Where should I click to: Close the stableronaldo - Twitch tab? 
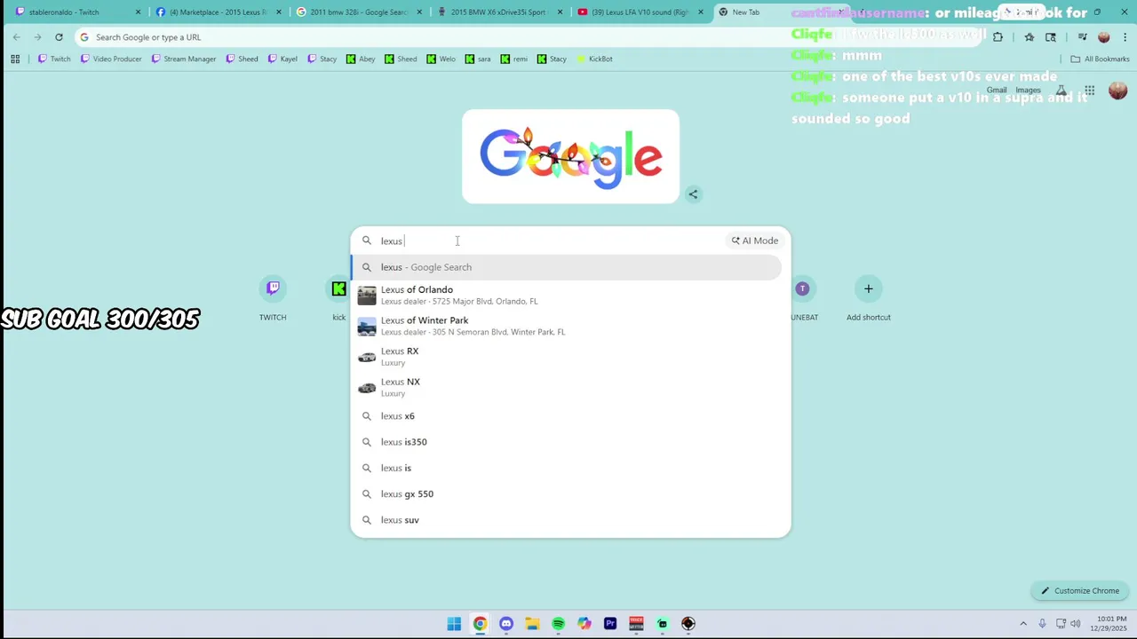pos(138,12)
